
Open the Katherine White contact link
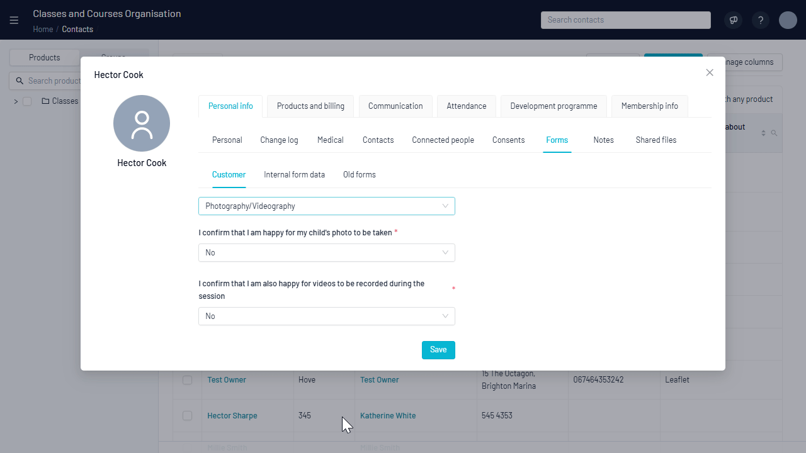click(x=387, y=416)
